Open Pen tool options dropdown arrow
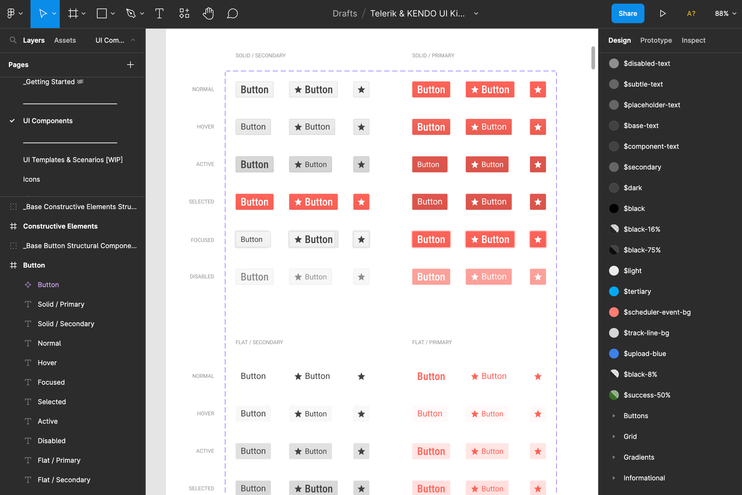This screenshot has height=495, width=742. point(142,13)
